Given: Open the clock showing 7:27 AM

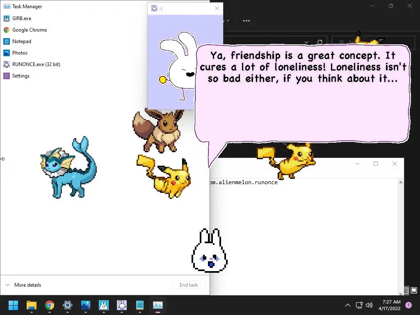Looking at the screenshot, I should [x=390, y=305].
